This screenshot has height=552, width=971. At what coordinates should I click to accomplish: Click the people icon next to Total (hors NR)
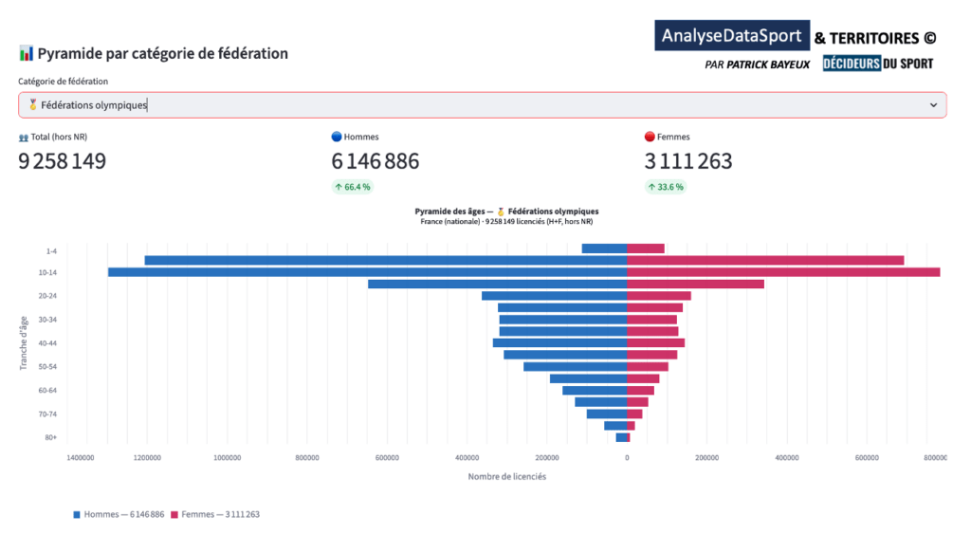(x=24, y=138)
